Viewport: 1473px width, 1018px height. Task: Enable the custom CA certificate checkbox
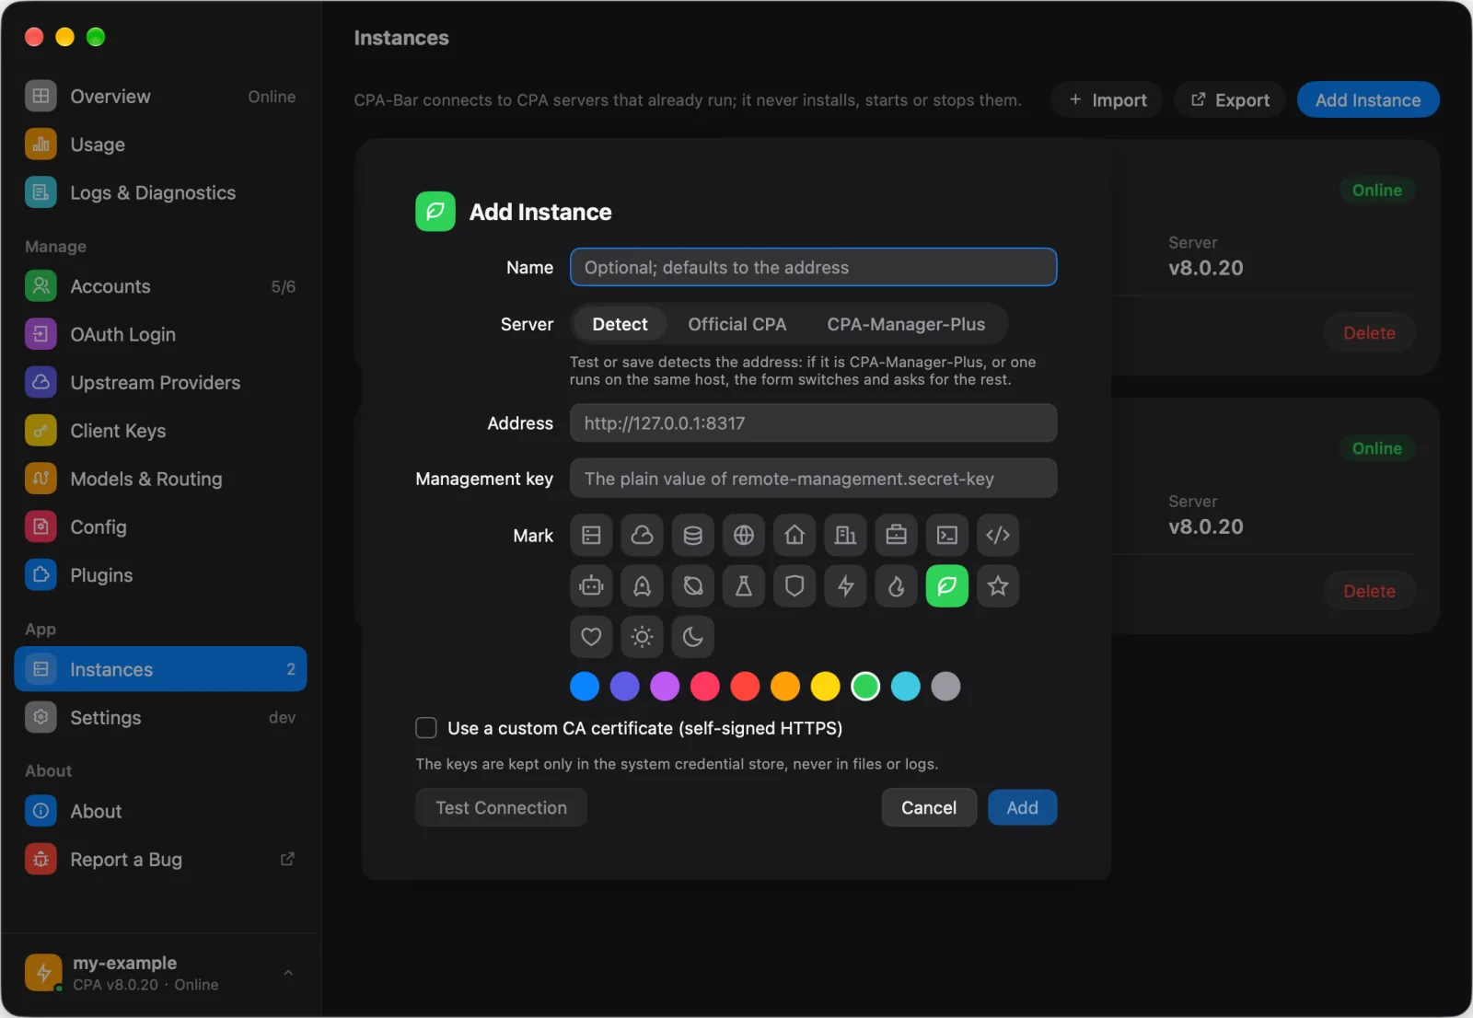click(426, 728)
